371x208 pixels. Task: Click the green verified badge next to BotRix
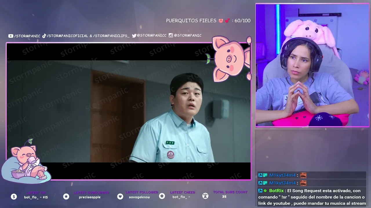[265, 191]
